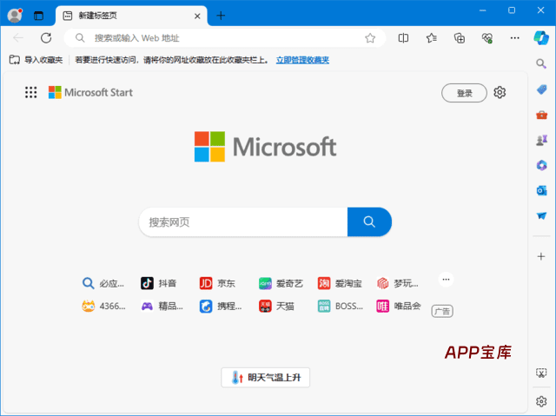Close the 新建标签页 tab
The image size is (556, 416).
click(197, 16)
